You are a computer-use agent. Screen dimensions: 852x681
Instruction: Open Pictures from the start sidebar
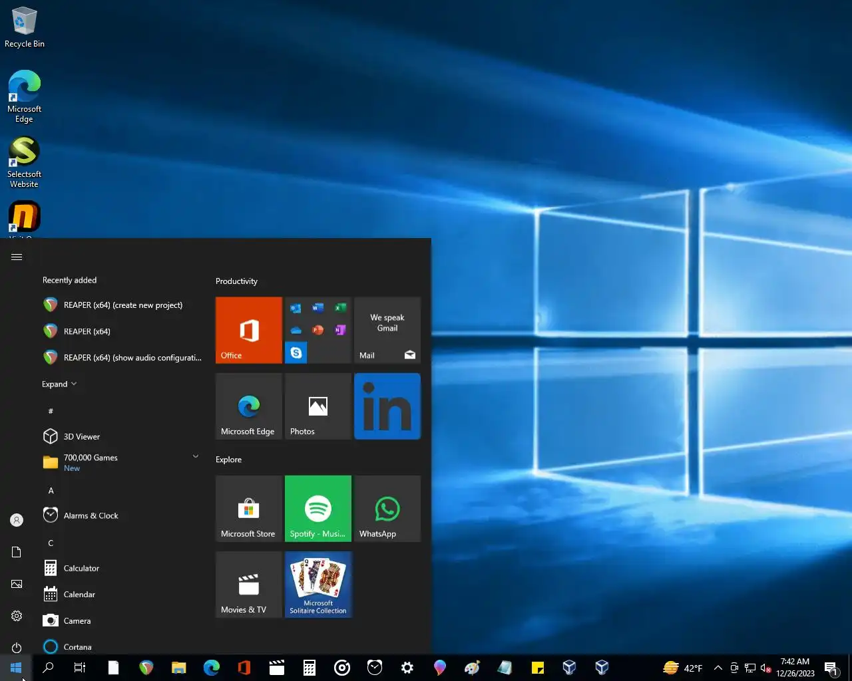click(x=17, y=584)
